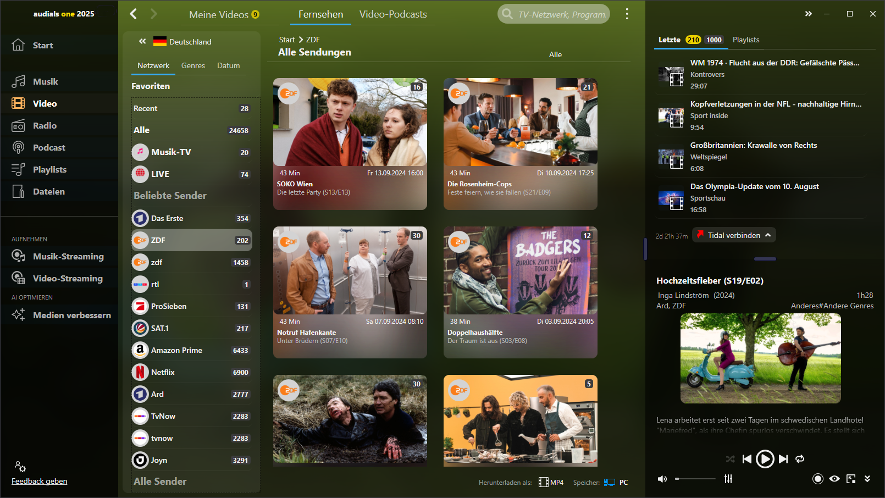The height and width of the screenshot is (498, 885).
Task: Skip to the next track
Action: point(783,459)
